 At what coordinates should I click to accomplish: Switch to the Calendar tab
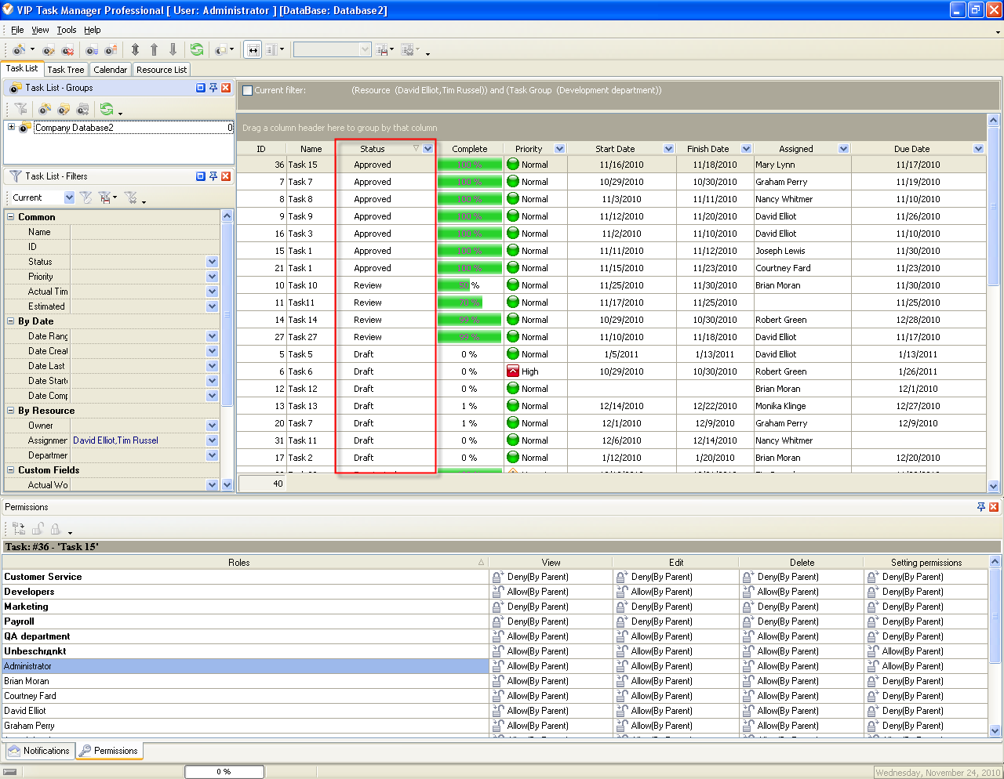point(110,70)
